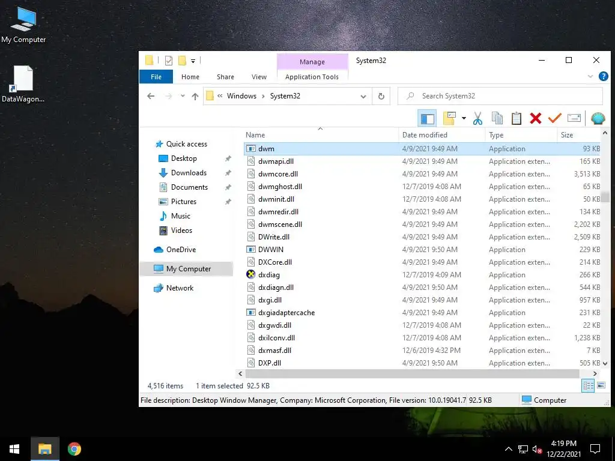Sort by the Name column header
Image resolution: width=615 pixels, height=461 pixels.
click(x=321, y=135)
